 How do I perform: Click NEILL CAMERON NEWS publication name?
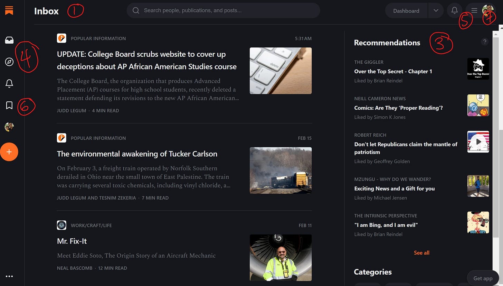click(380, 99)
